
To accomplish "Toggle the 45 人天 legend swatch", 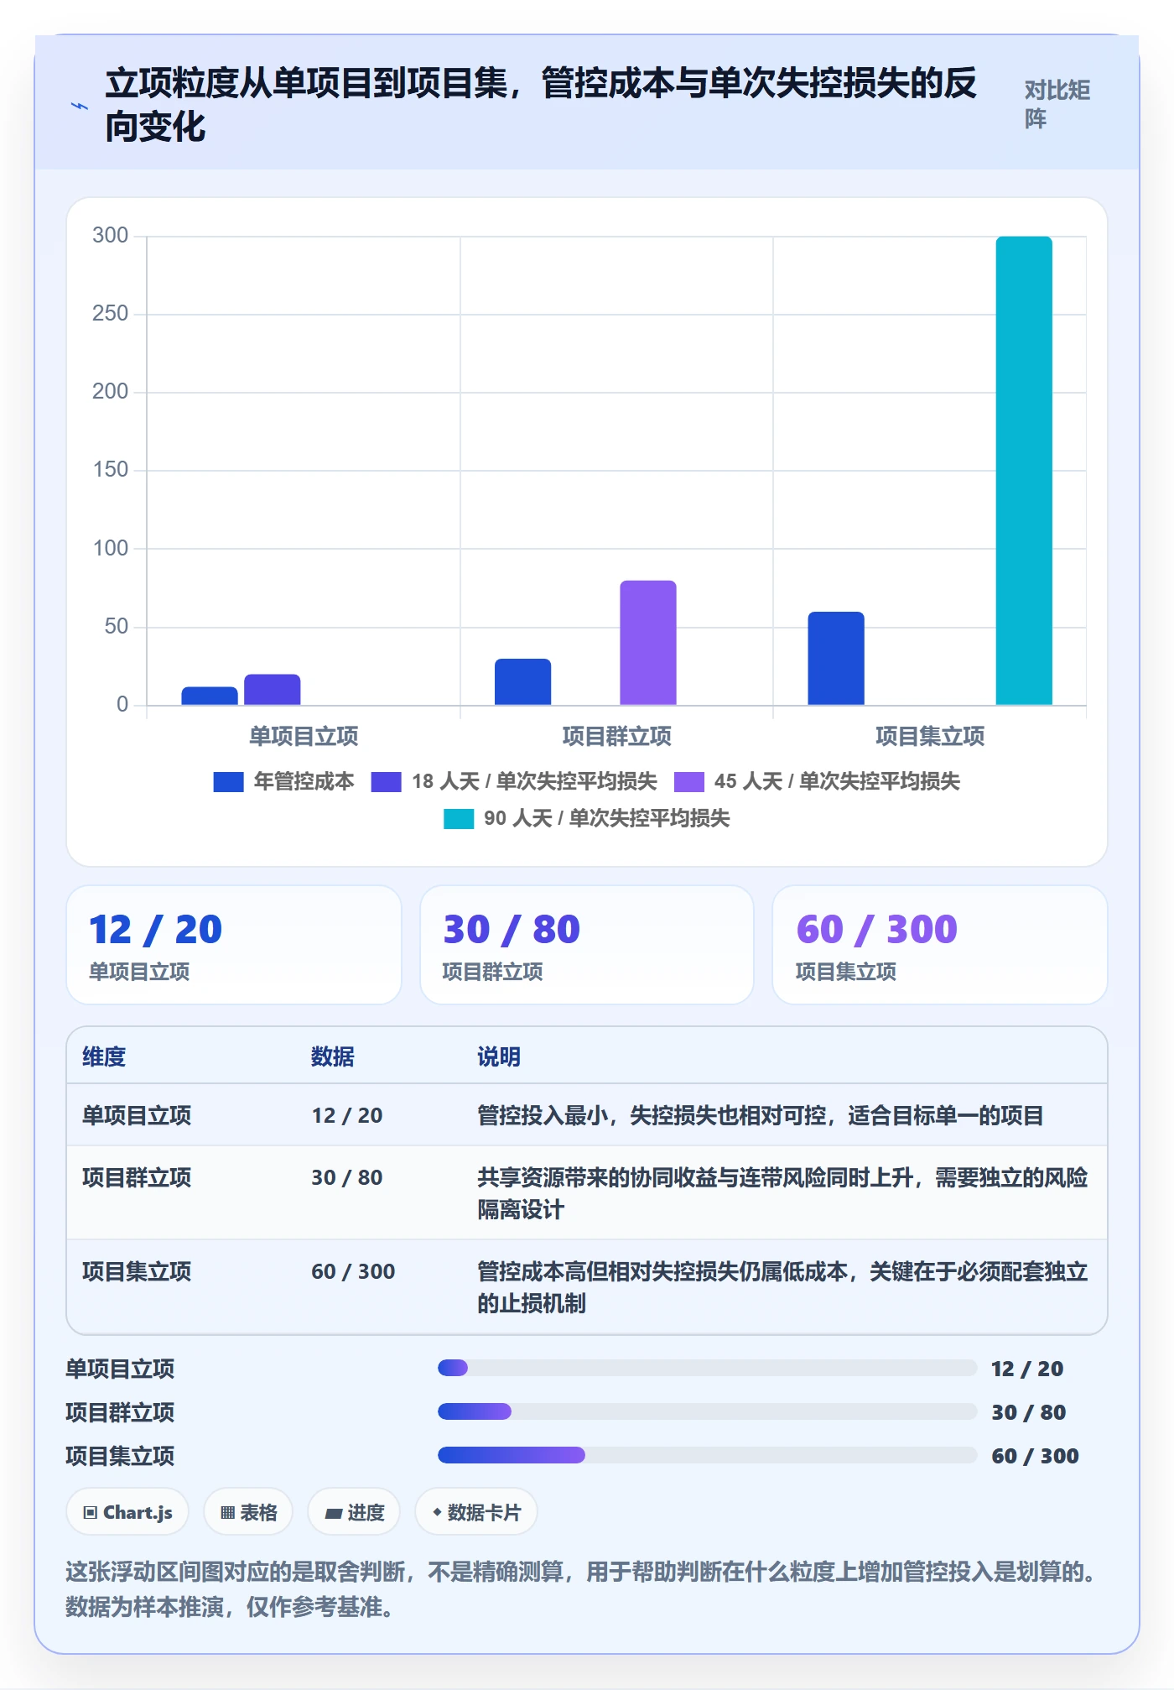I will tap(688, 782).
